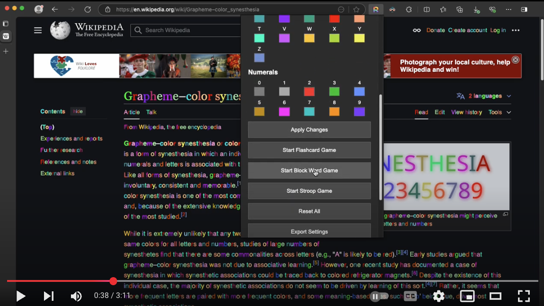Open the split screen icon in the toolbar
The height and width of the screenshot is (306, 544).
click(x=427, y=9)
